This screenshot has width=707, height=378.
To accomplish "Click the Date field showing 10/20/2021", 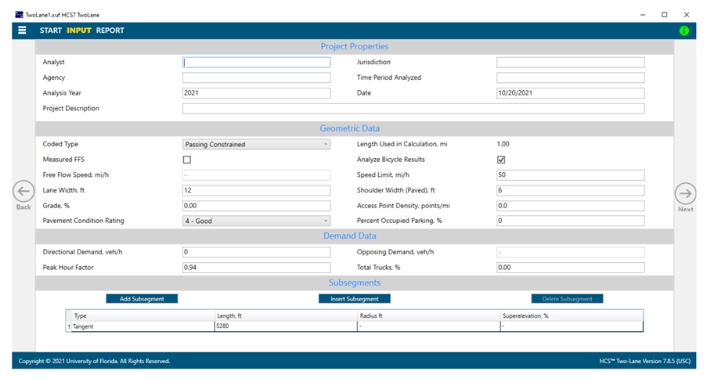I will (x=571, y=93).
